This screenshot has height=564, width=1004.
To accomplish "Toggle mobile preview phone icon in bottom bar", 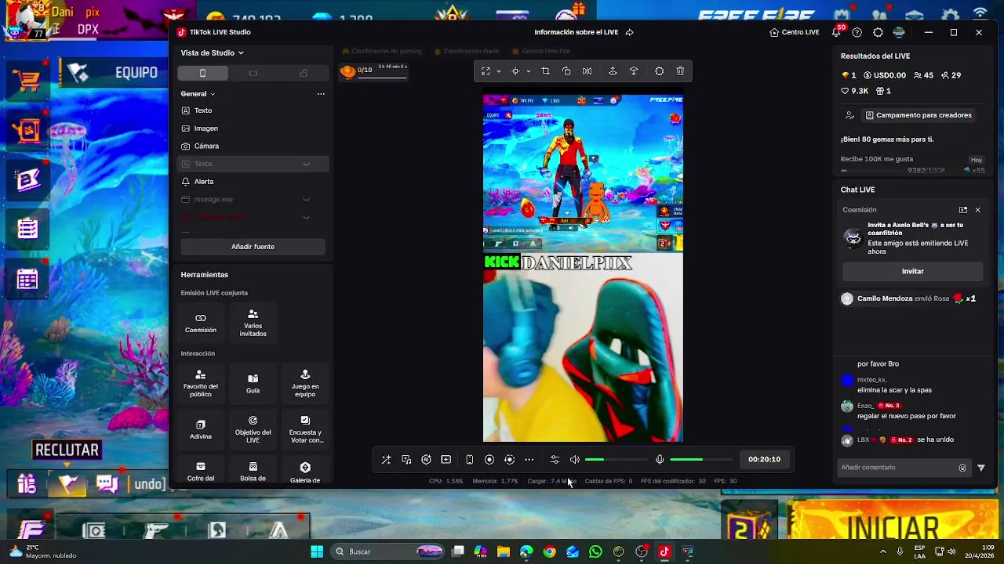I will click(469, 460).
